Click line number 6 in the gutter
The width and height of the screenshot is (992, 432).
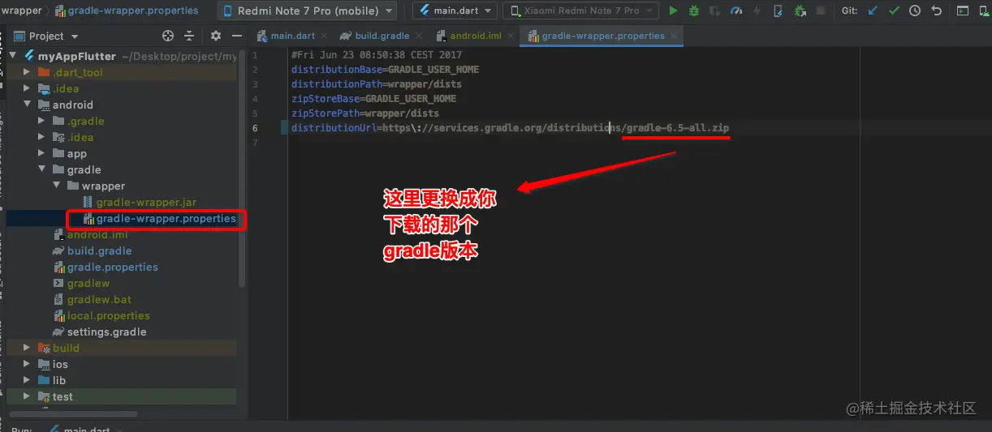coord(255,128)
